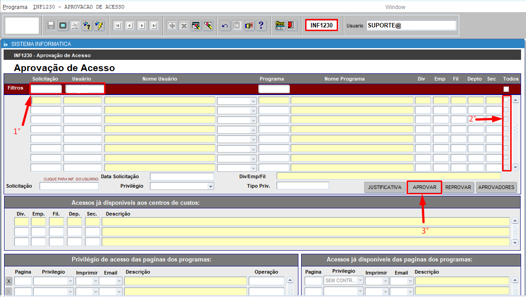This screenshot has width=526, height=297.
Task: Open help with the question mark icon
Action: point(261,26)
